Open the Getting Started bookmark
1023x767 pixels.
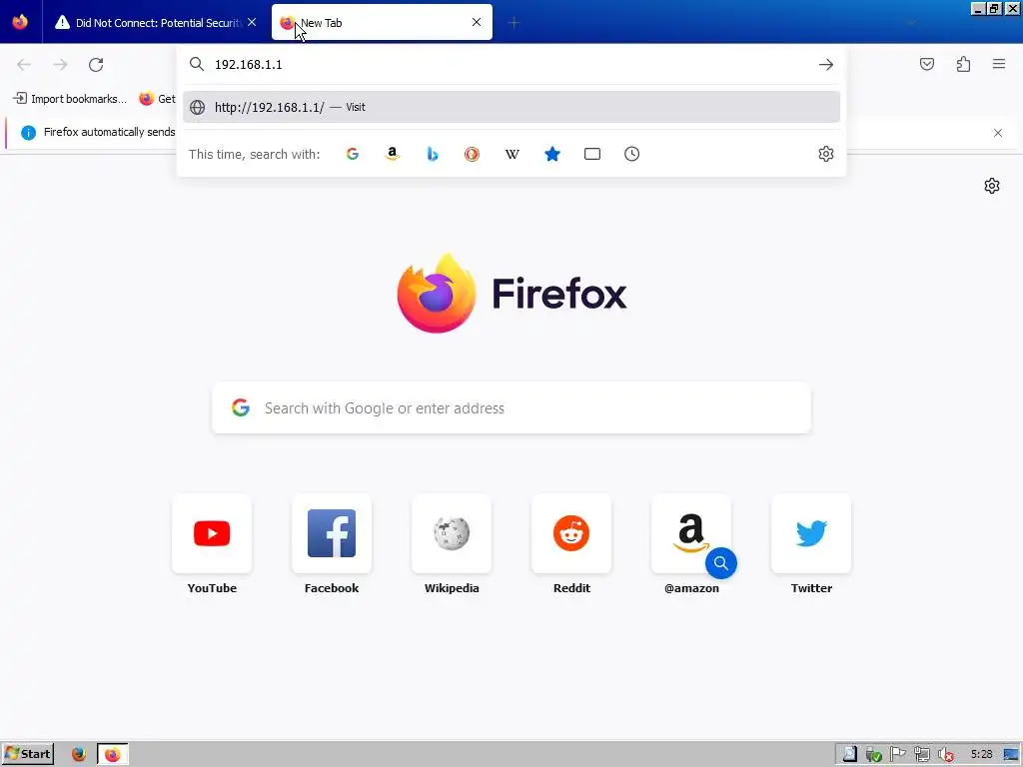tap(157, 99)
